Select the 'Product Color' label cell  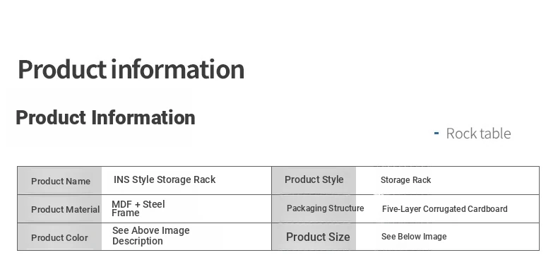coord(59,237)
